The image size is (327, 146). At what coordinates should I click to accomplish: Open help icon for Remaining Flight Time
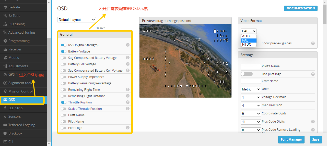128,89
